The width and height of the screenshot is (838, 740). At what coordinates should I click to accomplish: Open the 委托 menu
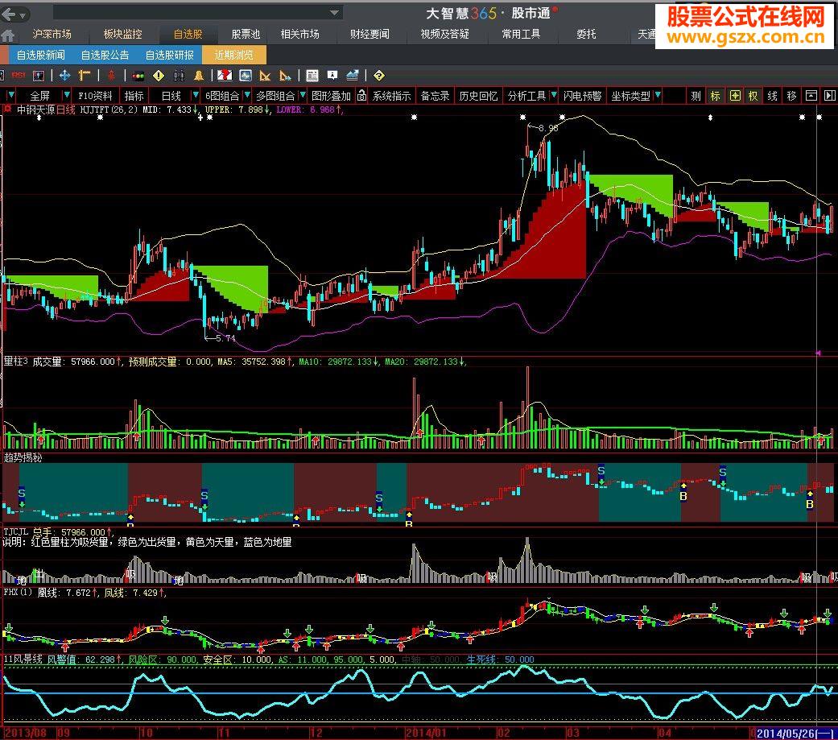click(x=586, y=34)
